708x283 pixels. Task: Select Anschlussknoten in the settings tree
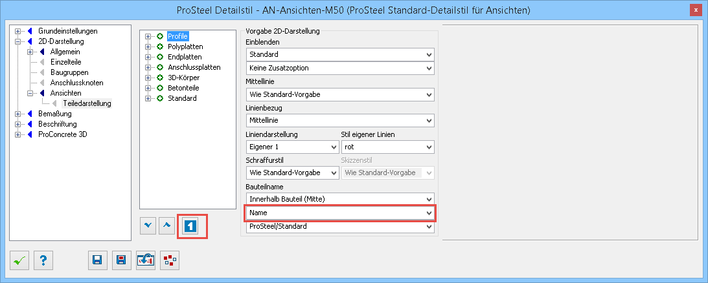tap(77, 83)
